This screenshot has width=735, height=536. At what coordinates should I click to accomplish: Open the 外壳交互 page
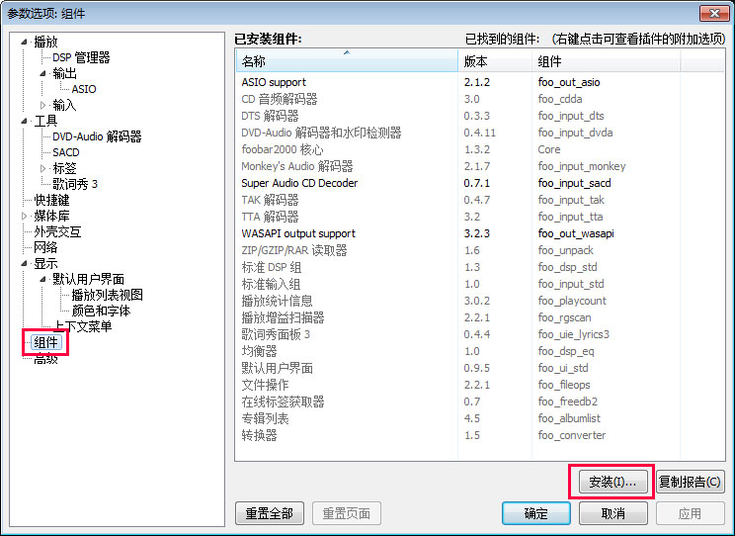click(x=57, y=231)
